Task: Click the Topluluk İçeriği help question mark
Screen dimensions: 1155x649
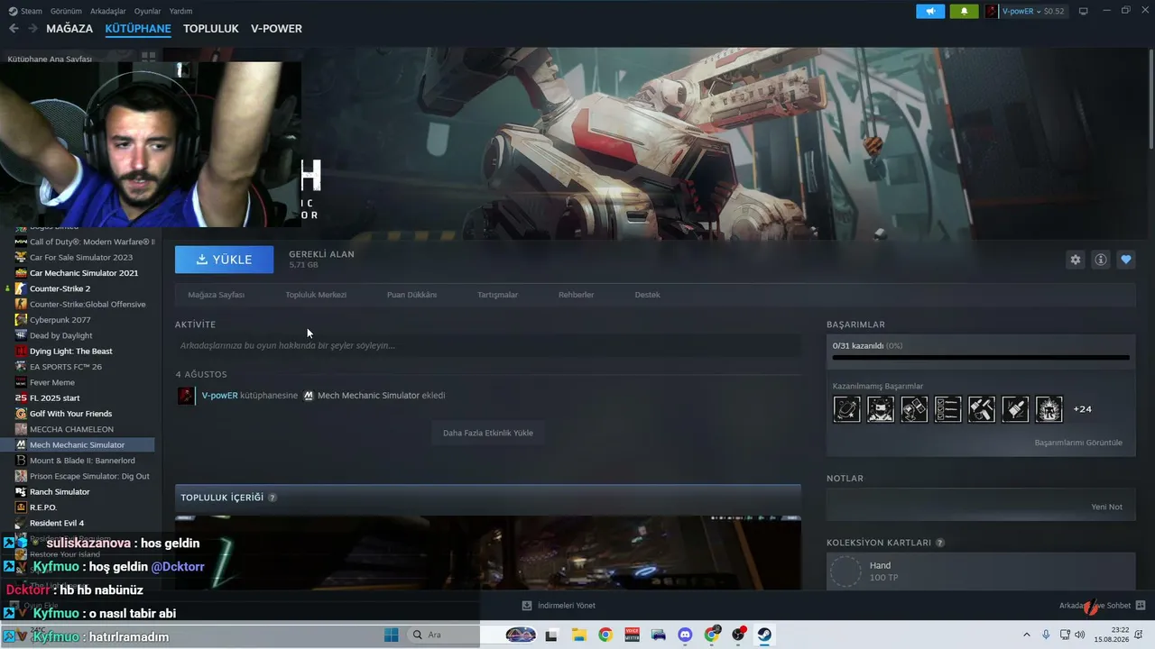Action: pyautogui.click(x=273, y=498)
